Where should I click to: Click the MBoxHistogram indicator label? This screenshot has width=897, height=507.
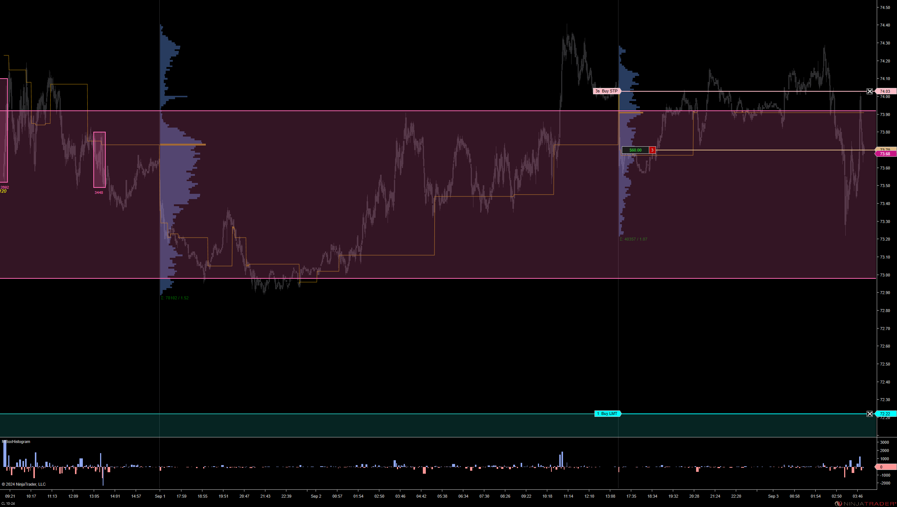point(16,442)
